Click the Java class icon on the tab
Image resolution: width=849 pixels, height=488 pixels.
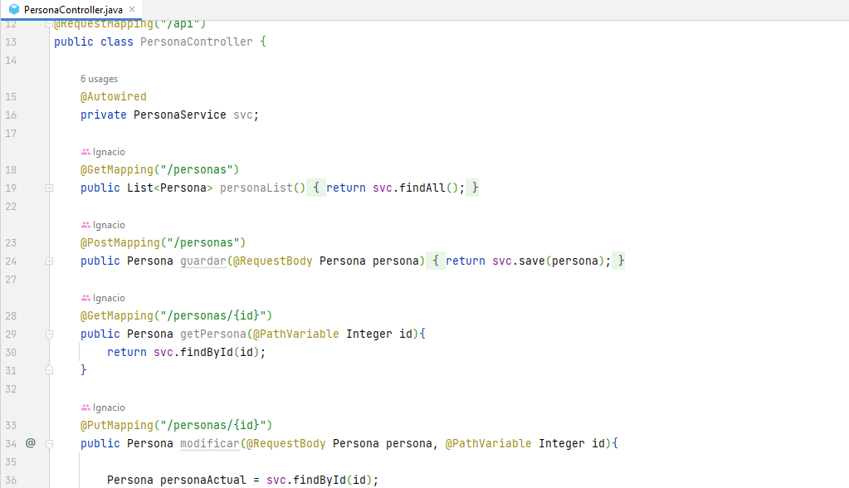coord(14,9)
